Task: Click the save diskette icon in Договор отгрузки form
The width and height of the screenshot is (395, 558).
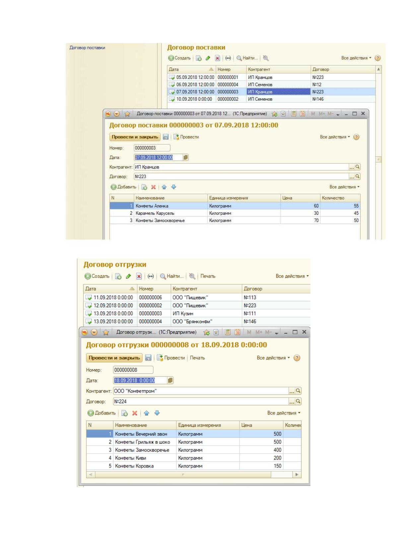Action: [149, 358]
